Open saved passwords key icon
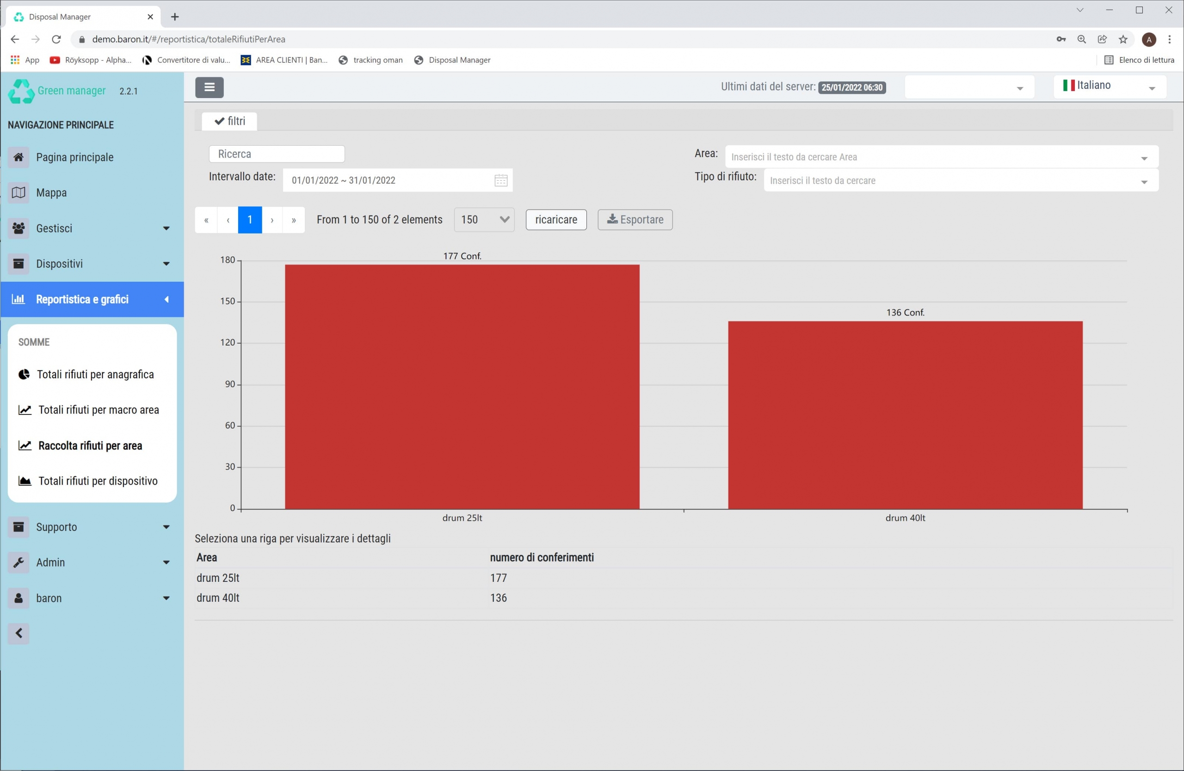 pyautogui.click(x=1061, y=39)
